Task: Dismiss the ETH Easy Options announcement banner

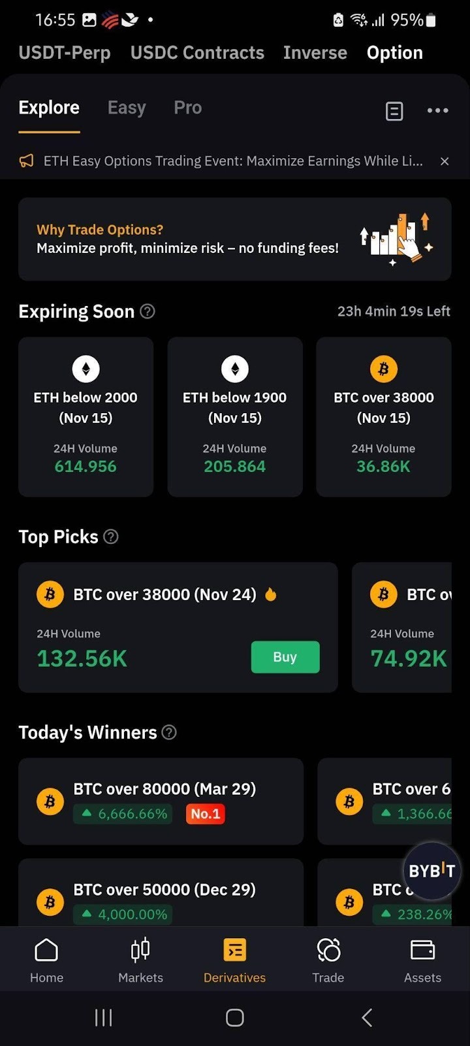Action: [x=445, y=161]
